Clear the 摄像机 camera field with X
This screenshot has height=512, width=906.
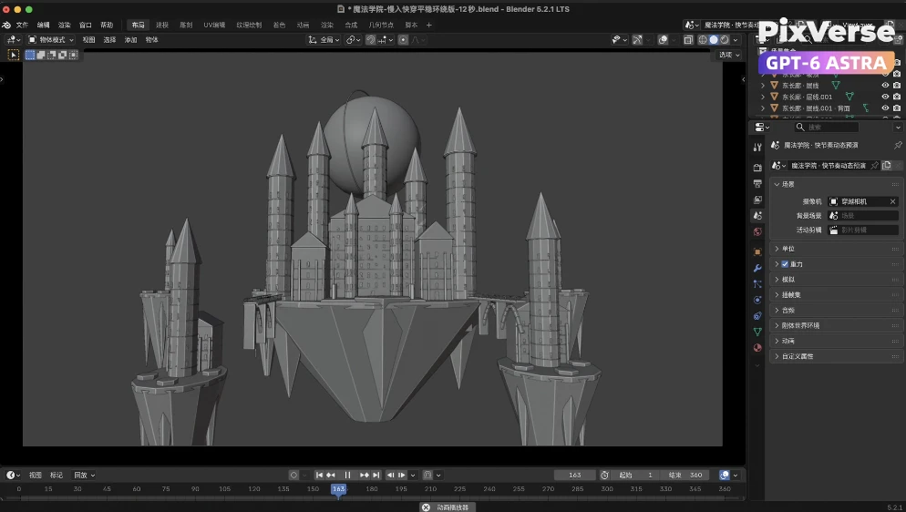[892, 201]
